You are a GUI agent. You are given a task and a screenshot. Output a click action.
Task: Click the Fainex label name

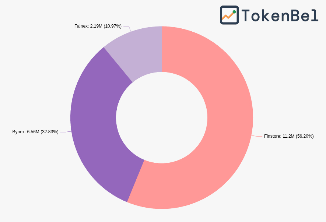tap(81, 26)
